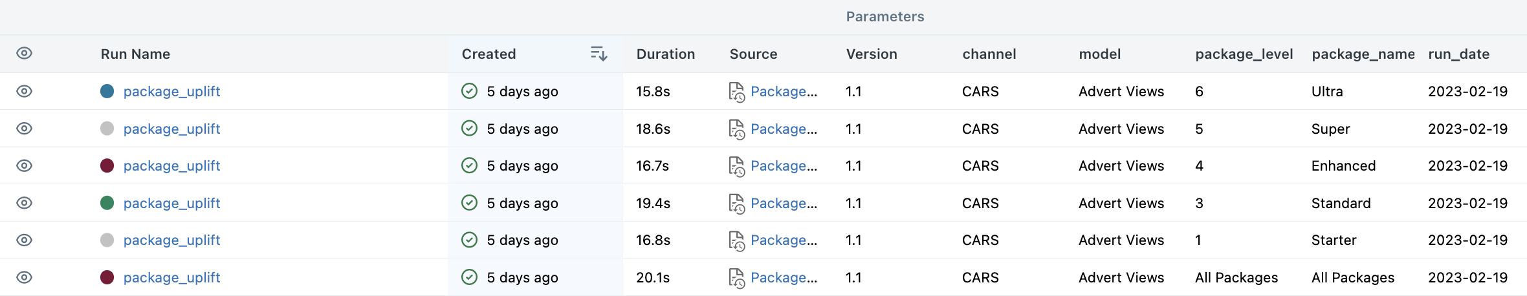Click the package_level cell All Packages
The image size is (1527, 296).
point(1236,278)
